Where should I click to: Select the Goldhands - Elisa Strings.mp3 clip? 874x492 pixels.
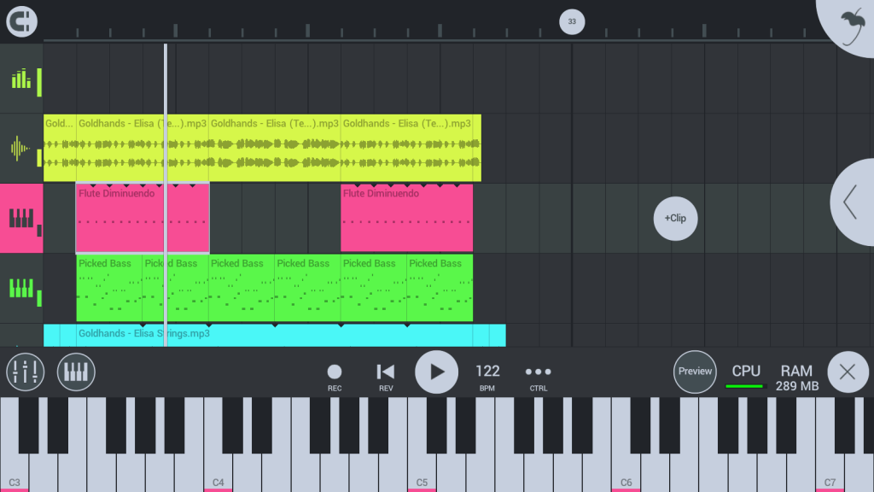click(274, 335)
